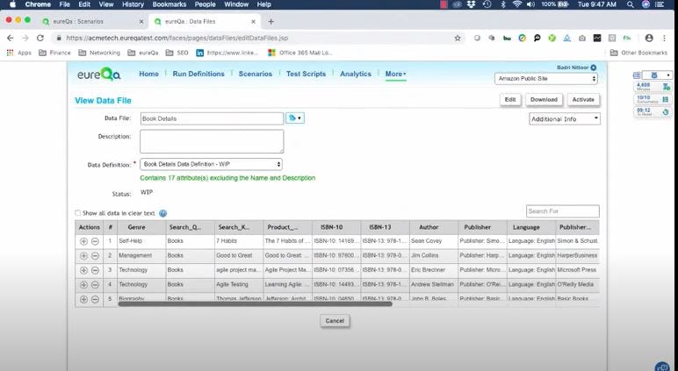The width and height of the screenshot is (678, 371).
Task: Click the browser address bar URL
Action: pyautogui.click(x=177, y=38)
